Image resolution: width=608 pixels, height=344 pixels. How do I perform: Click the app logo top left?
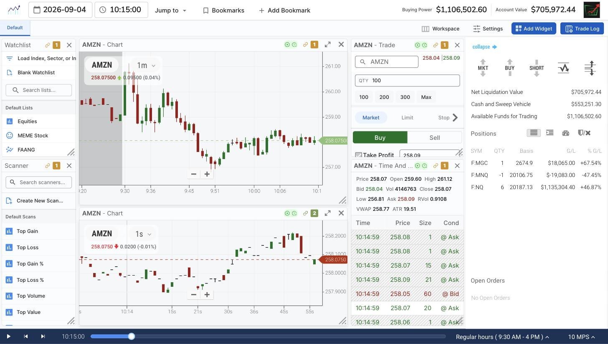(x=14, y=10)
